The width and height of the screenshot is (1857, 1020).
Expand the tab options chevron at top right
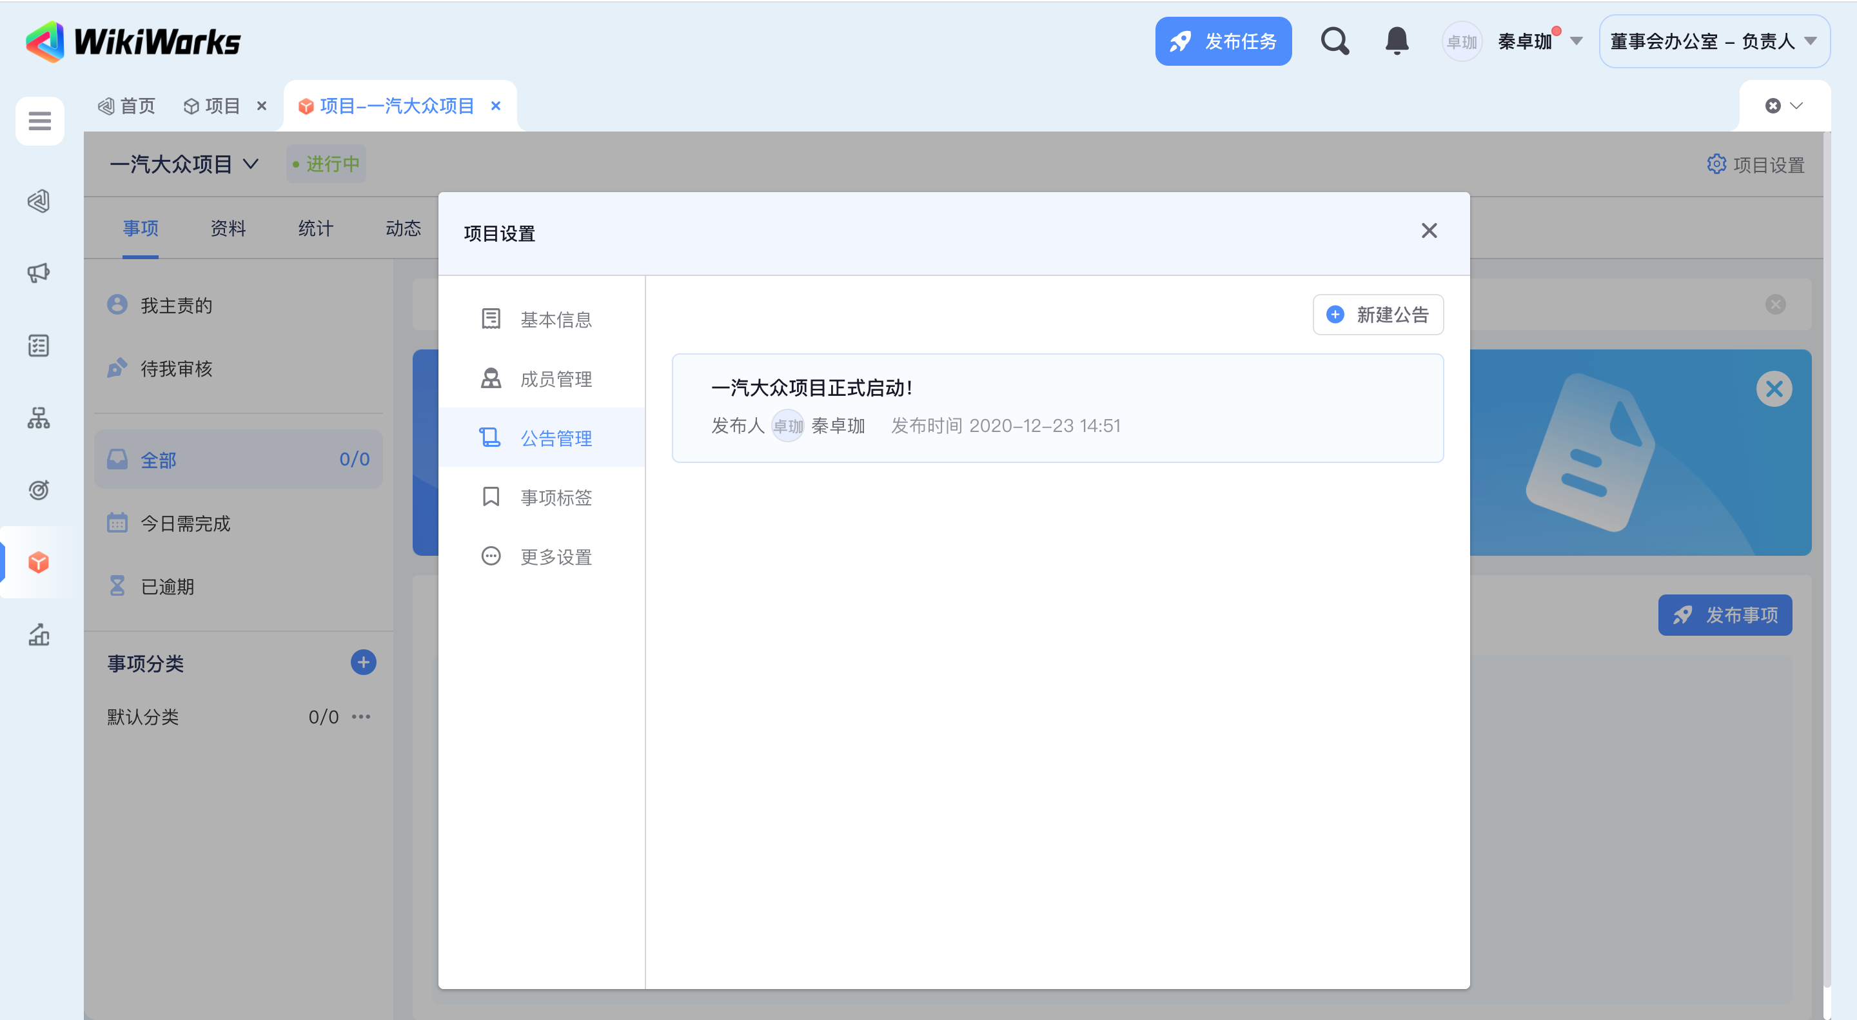click(x=1796, y=106)
